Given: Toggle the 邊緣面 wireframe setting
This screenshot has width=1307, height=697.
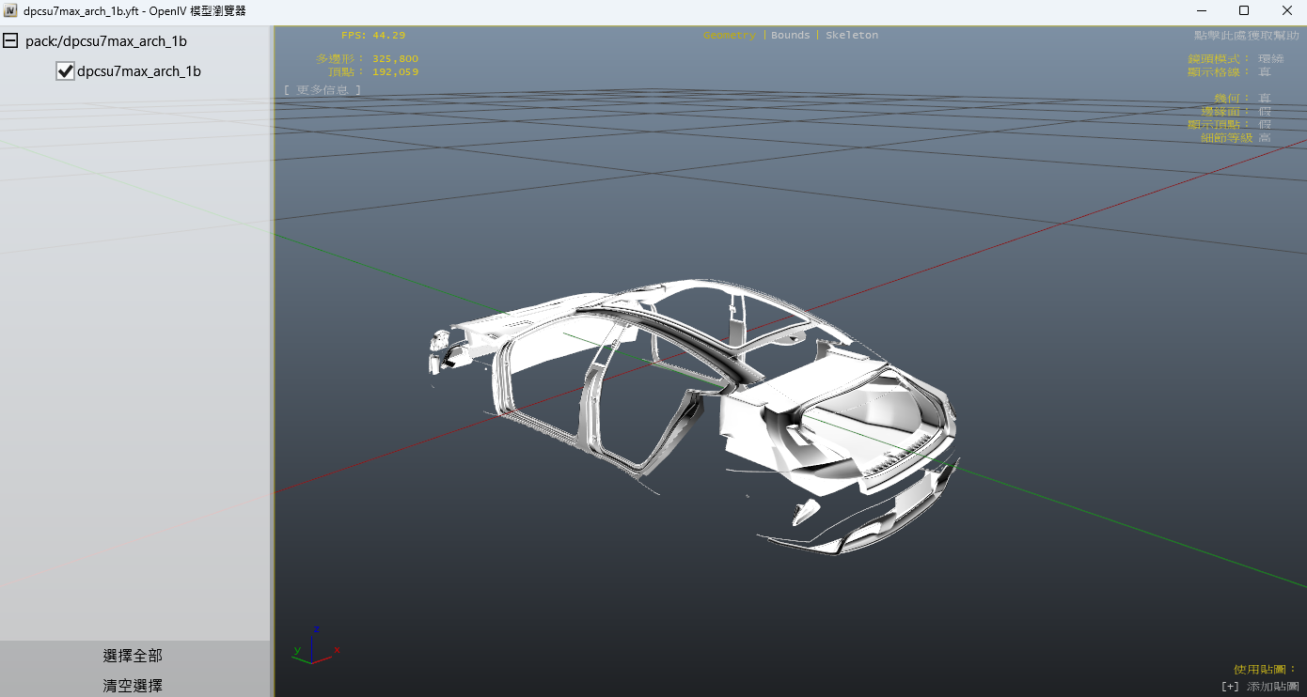Looking at the screenshot, I should point(1265,112).
